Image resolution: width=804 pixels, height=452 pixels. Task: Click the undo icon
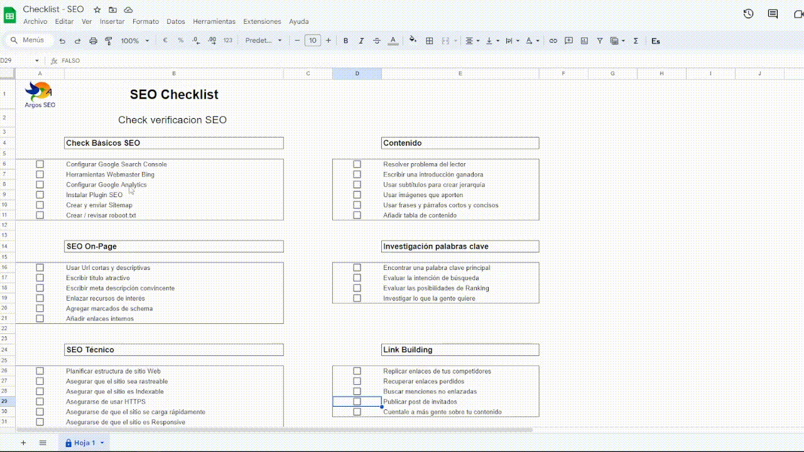(x=62, y=41)
